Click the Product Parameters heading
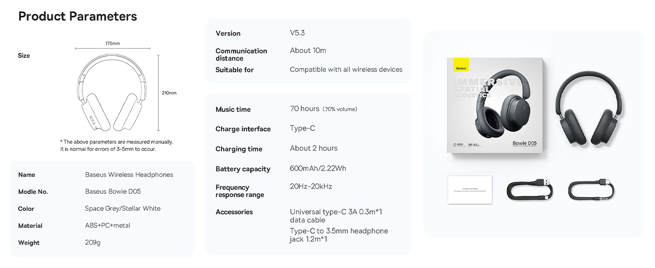Viewport: 655px width, 268px height. pyautogui.click(x=77, y=17)
